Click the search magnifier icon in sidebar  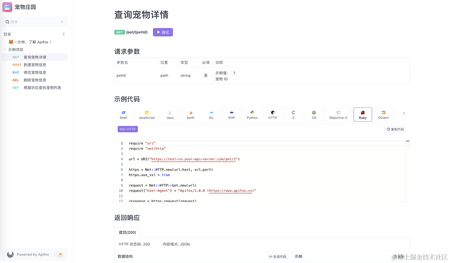point(7,22)
